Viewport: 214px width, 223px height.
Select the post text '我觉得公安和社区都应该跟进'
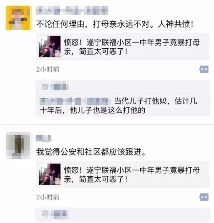click(x=91, y=152)
